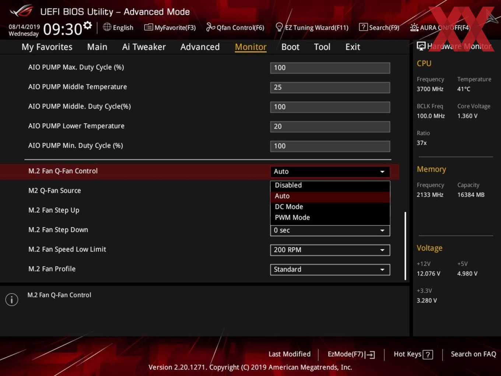This screenshot has width=501, height=376.
Task: Go to the Exit tab
Action: point(353,47)
